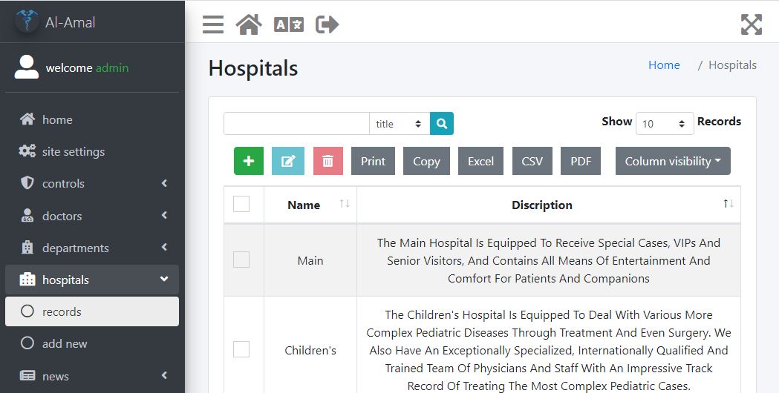
Task: Click the Children's hospital description text
Action: point(549,350)
